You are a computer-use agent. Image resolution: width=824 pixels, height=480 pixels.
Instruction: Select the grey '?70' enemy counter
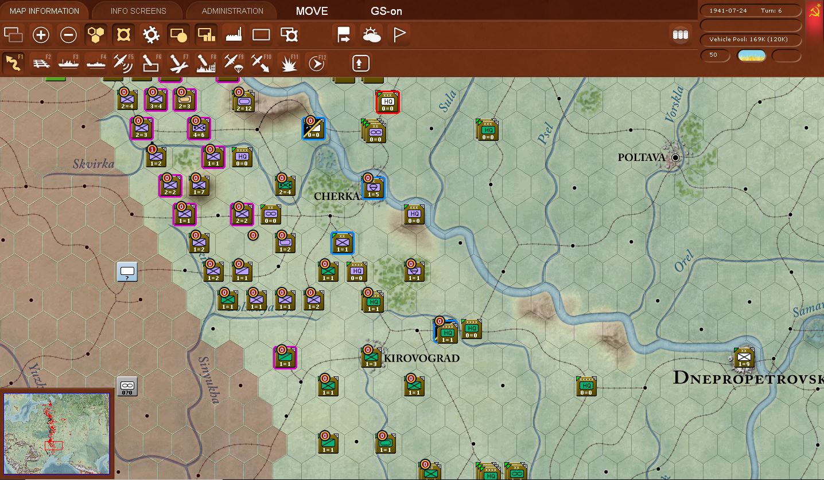[x=127, y=387]
